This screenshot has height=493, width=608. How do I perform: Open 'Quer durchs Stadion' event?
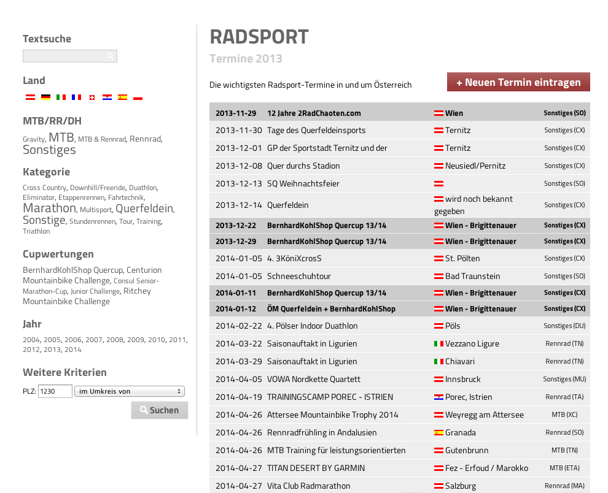[303, 166]
